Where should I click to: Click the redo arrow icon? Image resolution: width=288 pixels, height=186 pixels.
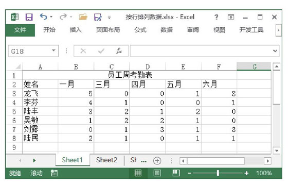tap(63, 16)
